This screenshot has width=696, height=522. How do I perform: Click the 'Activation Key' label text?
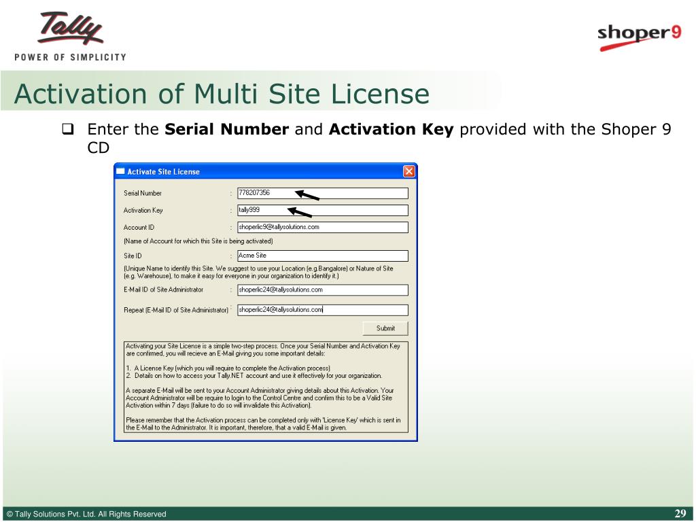tap(143, 211)
